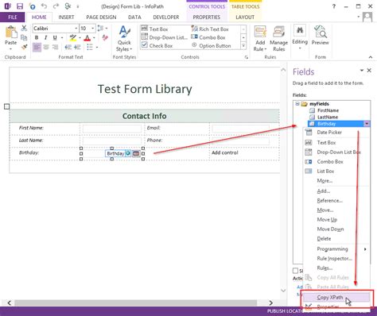Open Quick Styles gallery
377x316 pixels.
coord(124,39)
